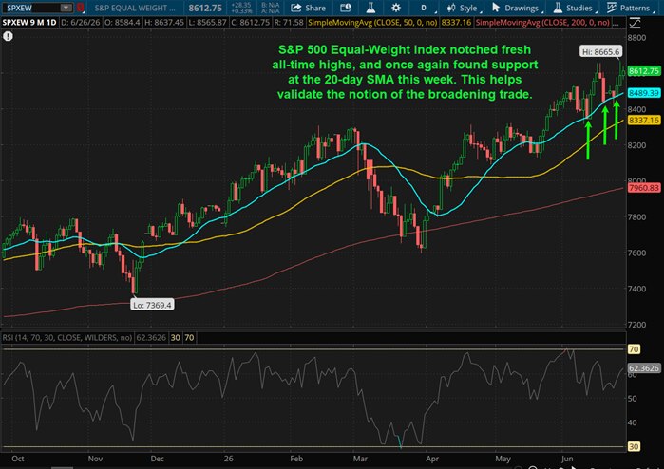Click the C: 8612.75 close value
The width and height of the screenshot is (664, 469).
pyautogui.click(x=250, y=23)
